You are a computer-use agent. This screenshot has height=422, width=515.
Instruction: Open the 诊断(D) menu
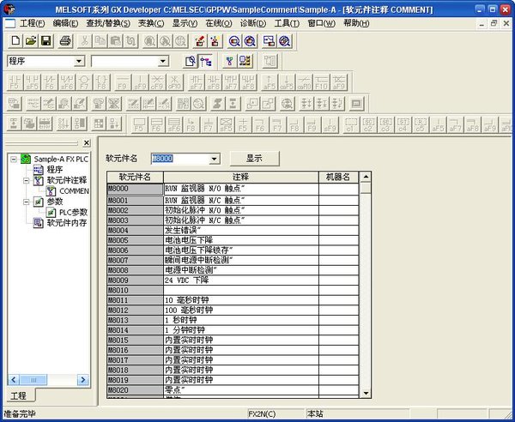[253, 23]
